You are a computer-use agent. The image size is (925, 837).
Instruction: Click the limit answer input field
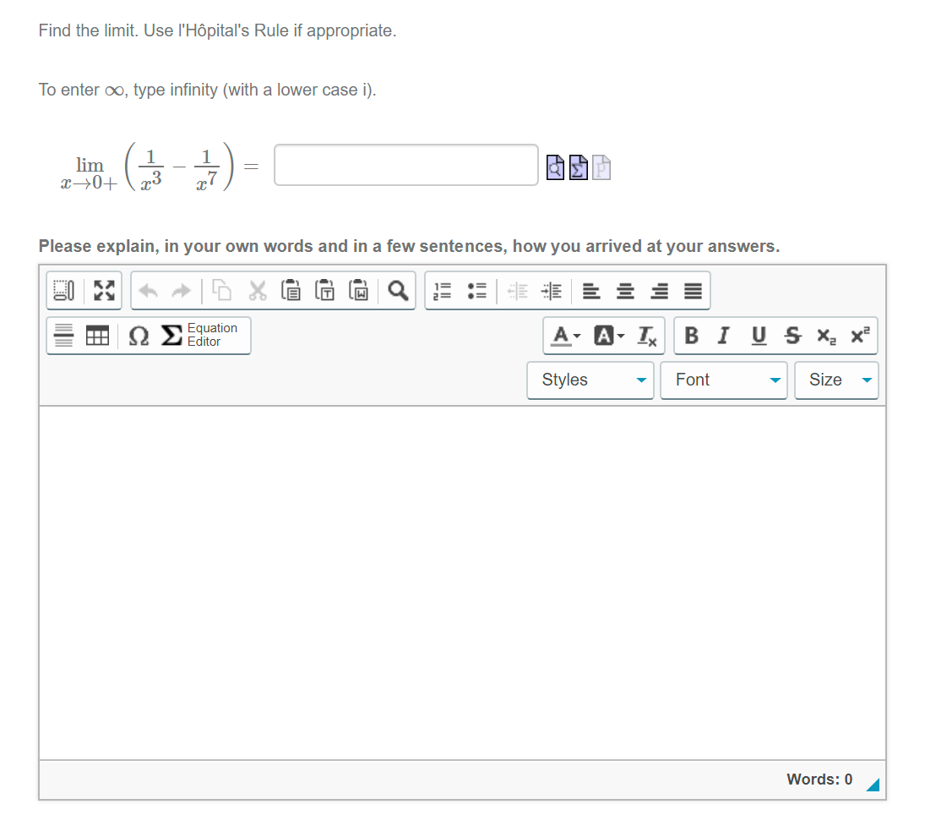(x=405, y=165)
